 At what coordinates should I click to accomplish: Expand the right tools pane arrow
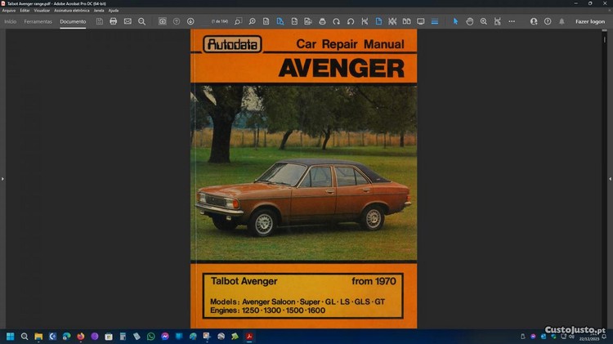point(610,178)
